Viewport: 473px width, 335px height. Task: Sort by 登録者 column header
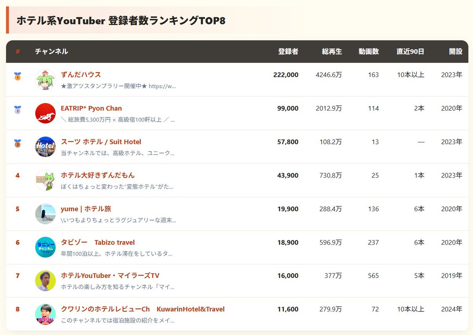click(x=288, y=51)
